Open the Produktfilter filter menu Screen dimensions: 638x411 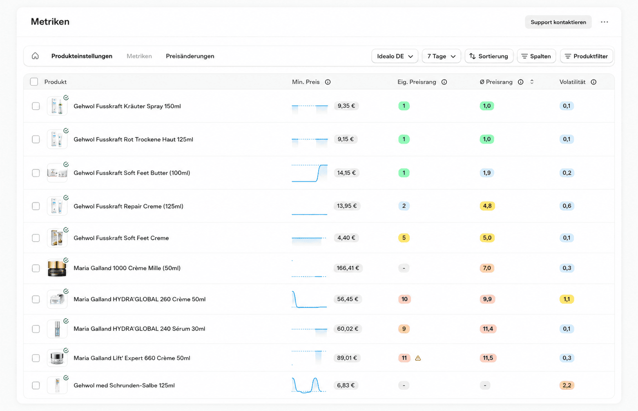coord(587,56)
